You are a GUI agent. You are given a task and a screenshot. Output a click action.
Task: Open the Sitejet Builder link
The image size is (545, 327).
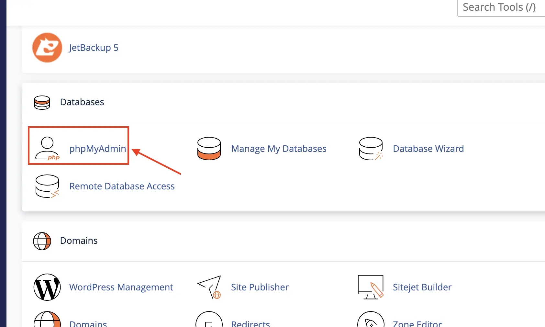pos(422,287)
